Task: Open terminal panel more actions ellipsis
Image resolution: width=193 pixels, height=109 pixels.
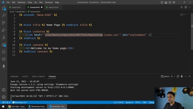Action: (186, 76)
